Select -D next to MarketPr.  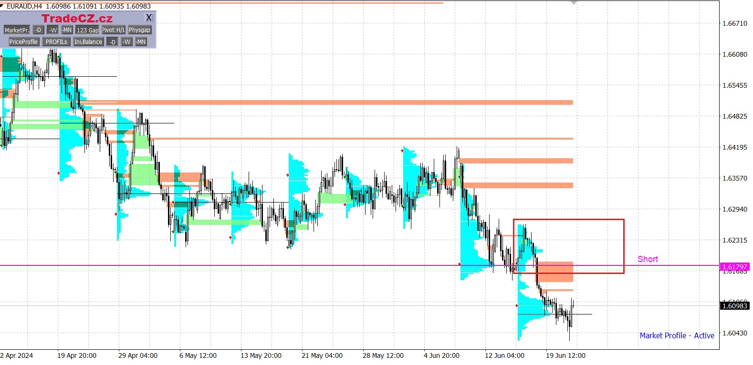[39, 30]
